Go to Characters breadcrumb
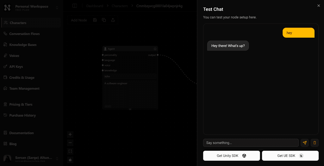Viewport: 324px width, 166px height. click(x=120, y=6)
